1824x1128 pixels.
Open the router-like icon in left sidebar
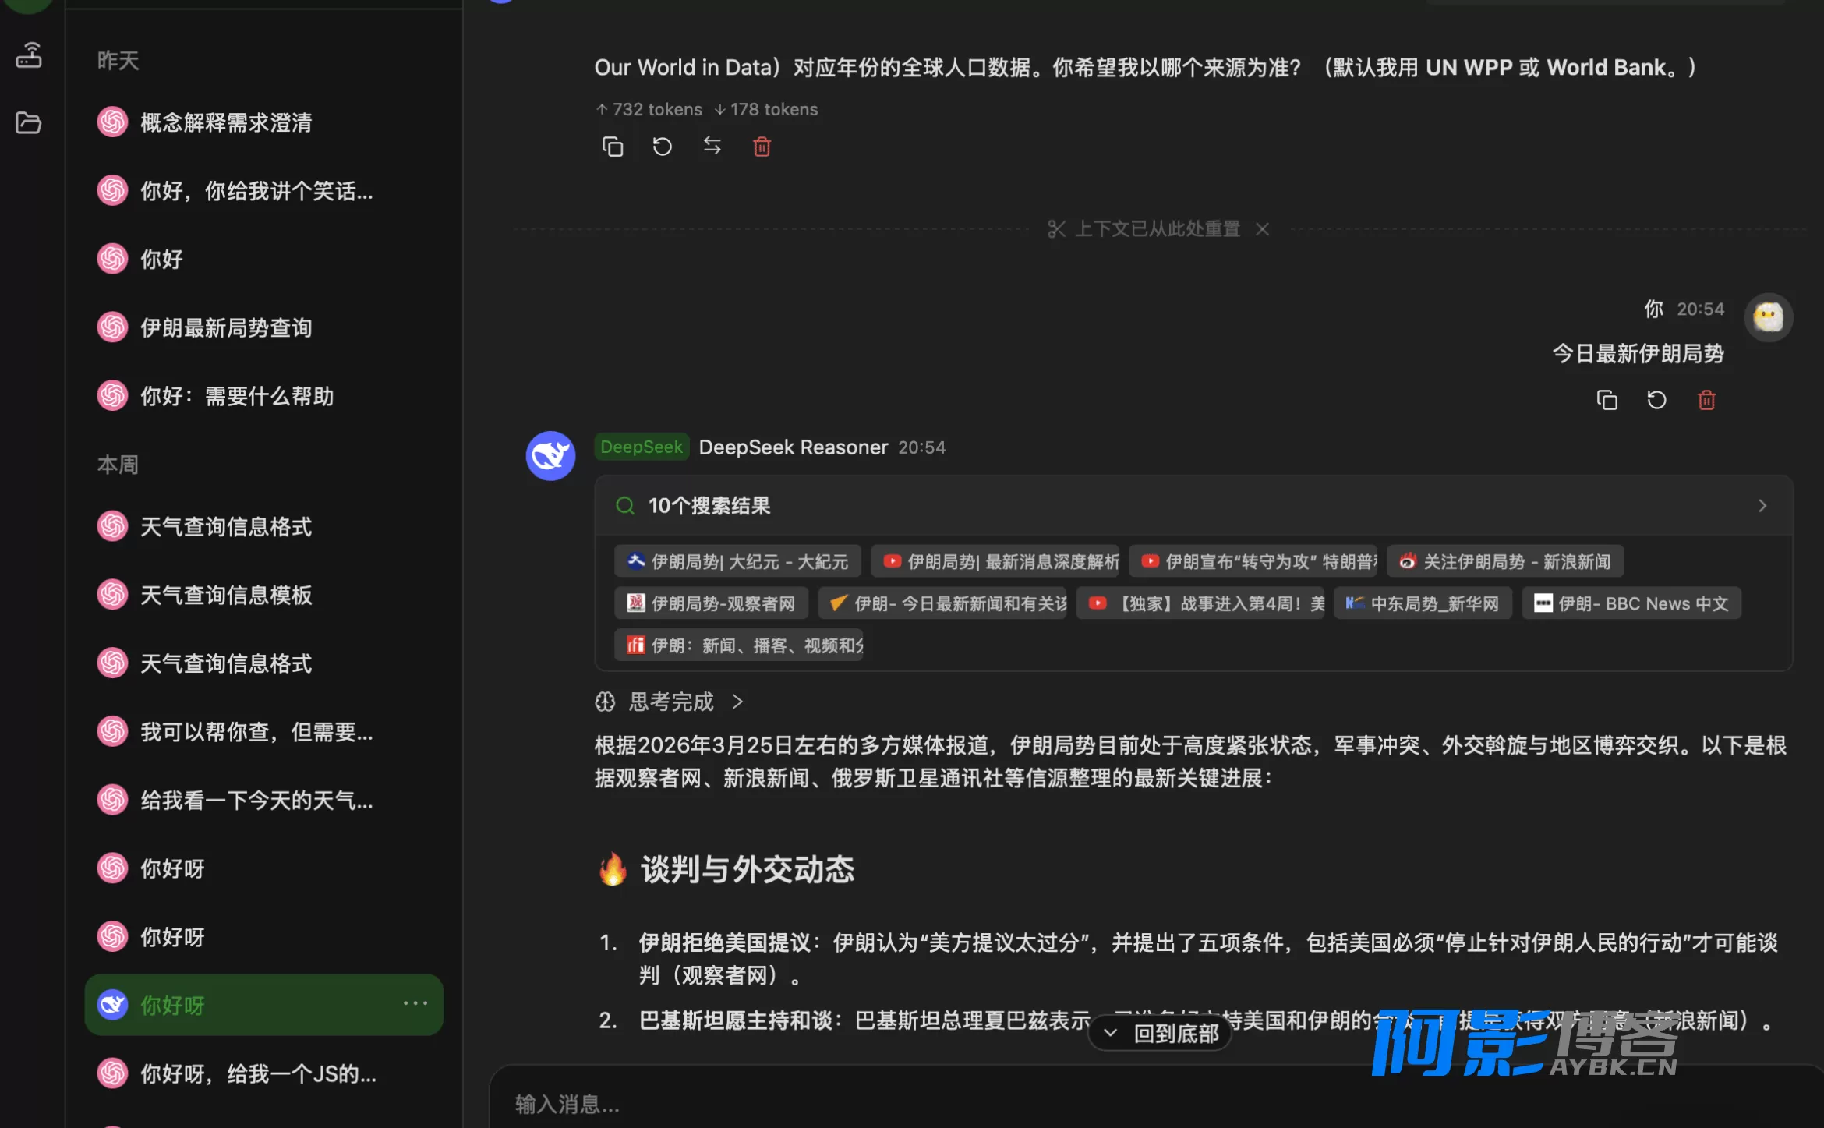tap(29, 55)
